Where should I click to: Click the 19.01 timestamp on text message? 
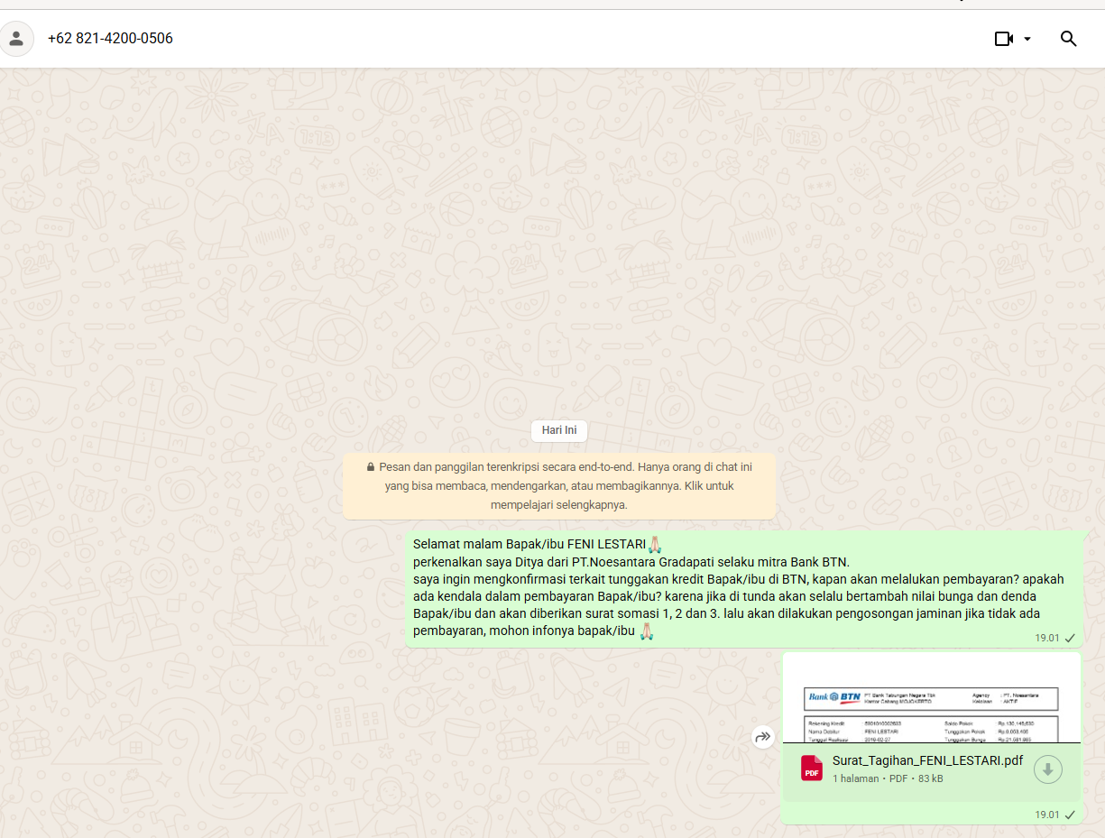[x=1046, y=638]
